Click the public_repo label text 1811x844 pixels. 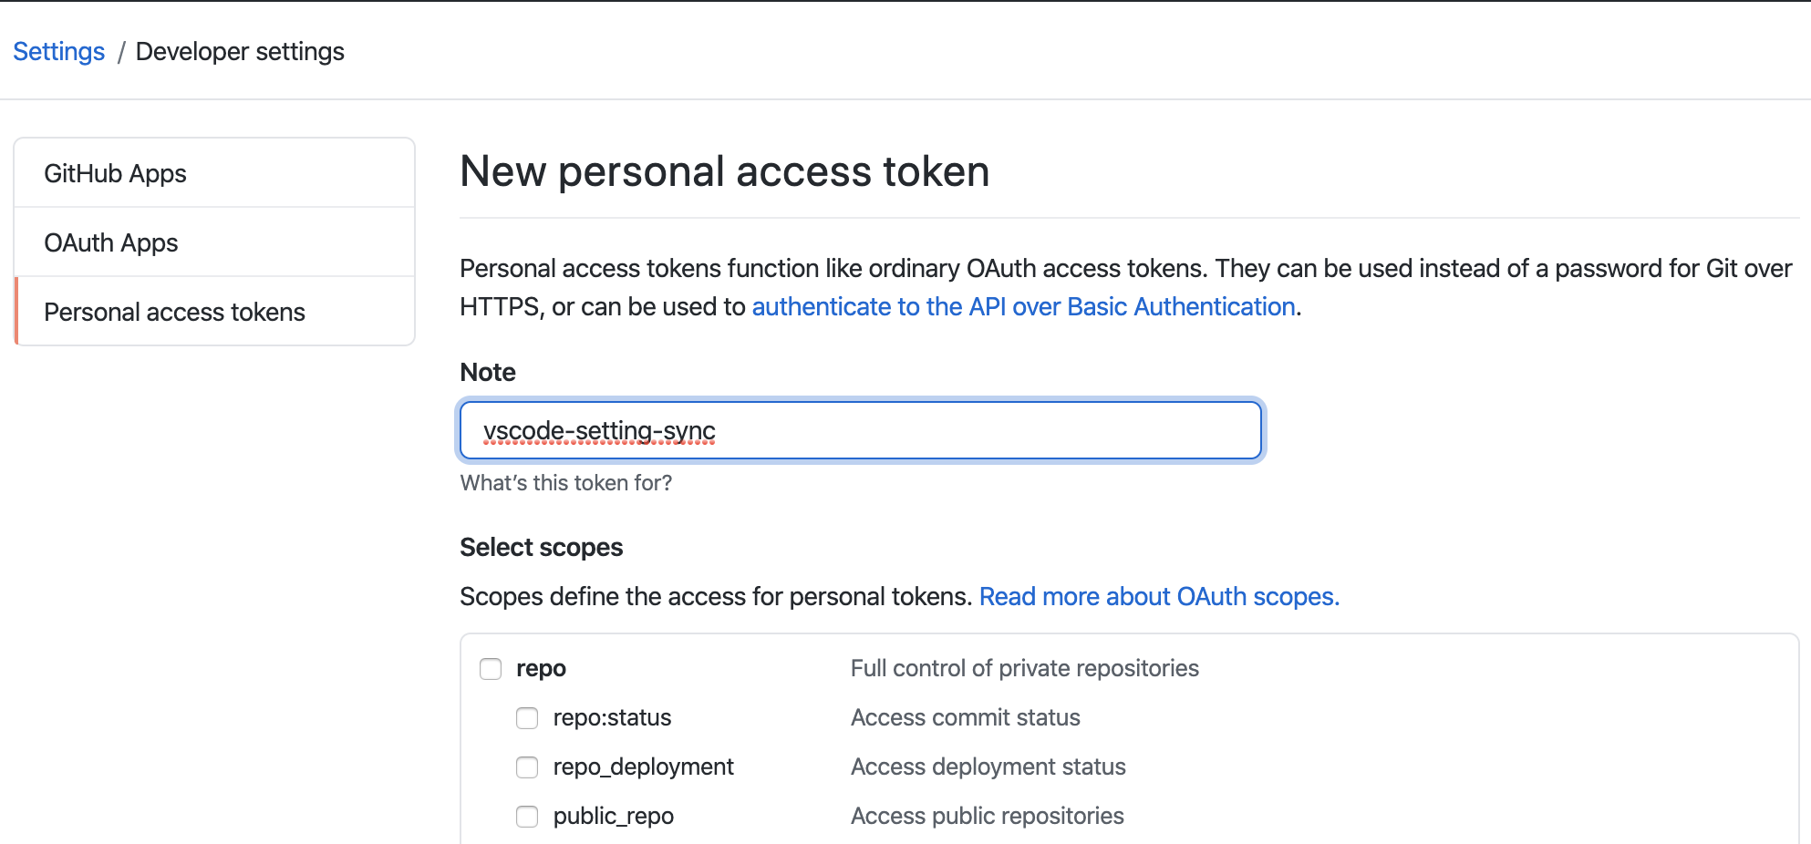point(613,816)
